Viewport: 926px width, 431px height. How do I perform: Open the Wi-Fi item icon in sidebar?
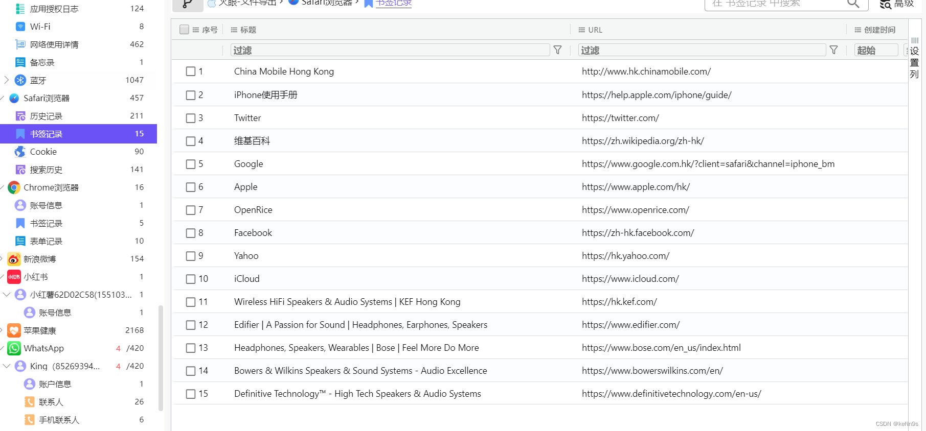click(x=20, y=27)
